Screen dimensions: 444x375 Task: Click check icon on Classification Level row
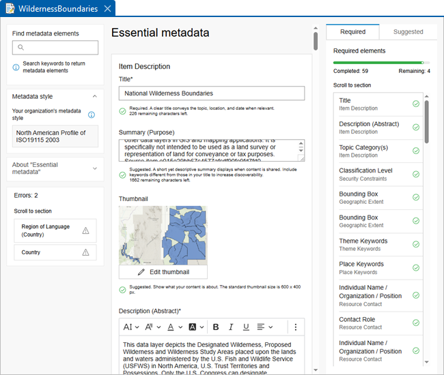(x=416, y=174)
